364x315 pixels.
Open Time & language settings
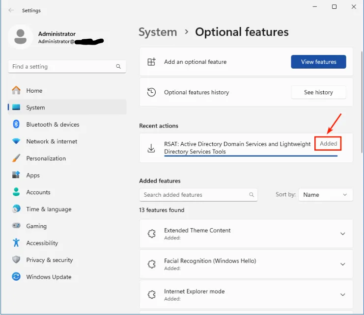49,209
